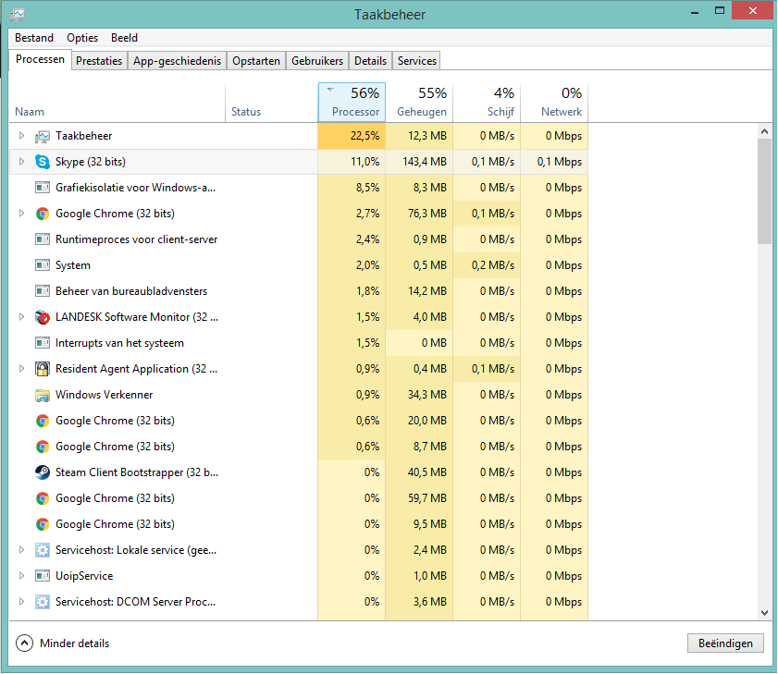Expand the Skype (32 bits) process group
778x674 pixels.
pyautogui.click(x=21, y=161)
